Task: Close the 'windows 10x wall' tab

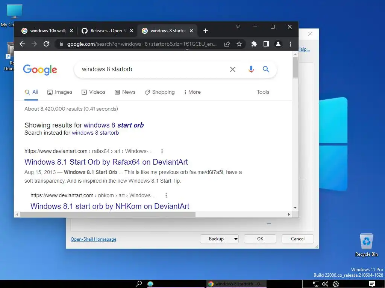Action: pos(71,31)
